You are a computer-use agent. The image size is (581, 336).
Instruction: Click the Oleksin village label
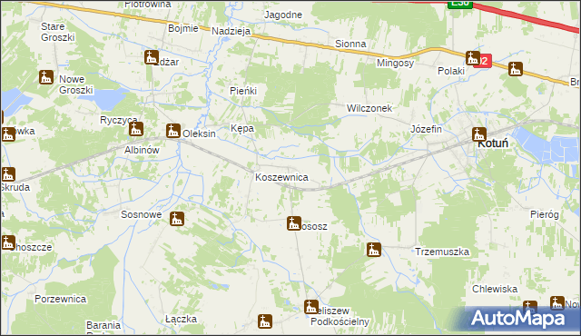(x=200, y=133)
